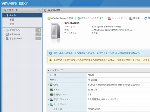Click the ASUS manufacturer value
This screenshot has height=112, width=150.
(91, 75)
